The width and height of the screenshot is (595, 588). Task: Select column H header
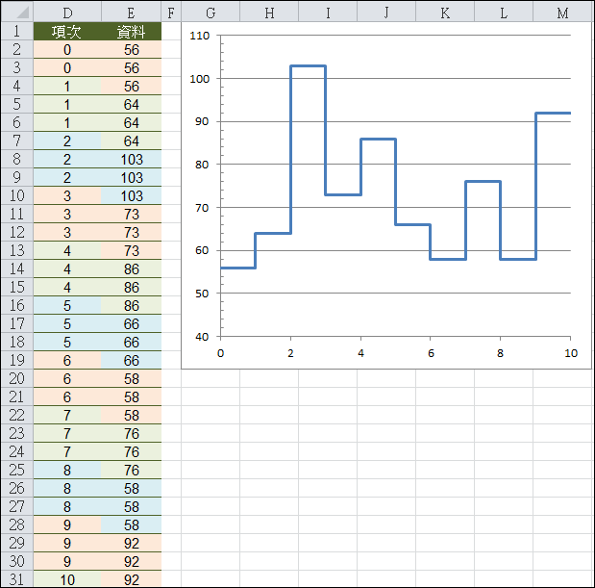click(269, 13)
